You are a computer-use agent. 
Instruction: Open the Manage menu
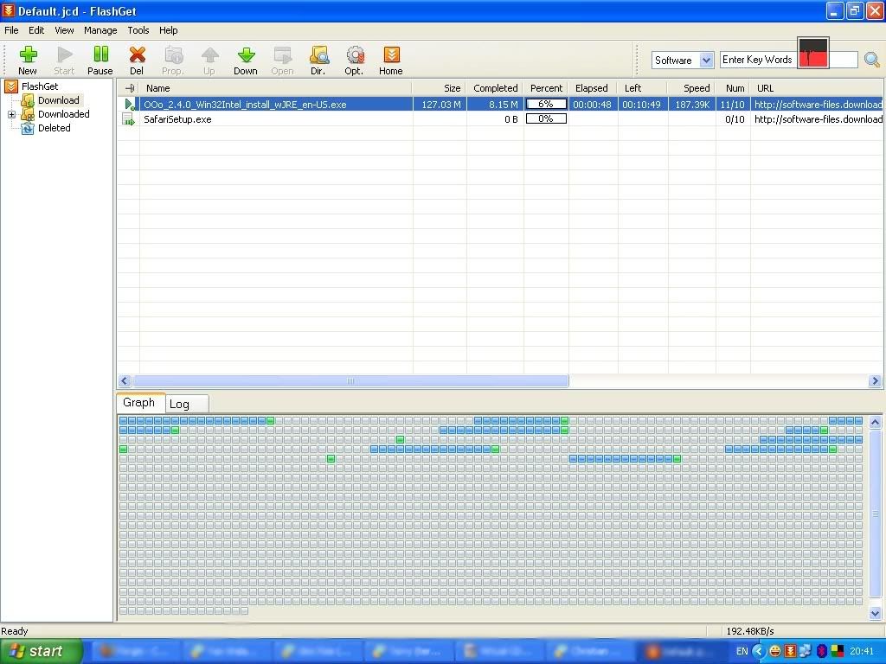coord(100,30)
